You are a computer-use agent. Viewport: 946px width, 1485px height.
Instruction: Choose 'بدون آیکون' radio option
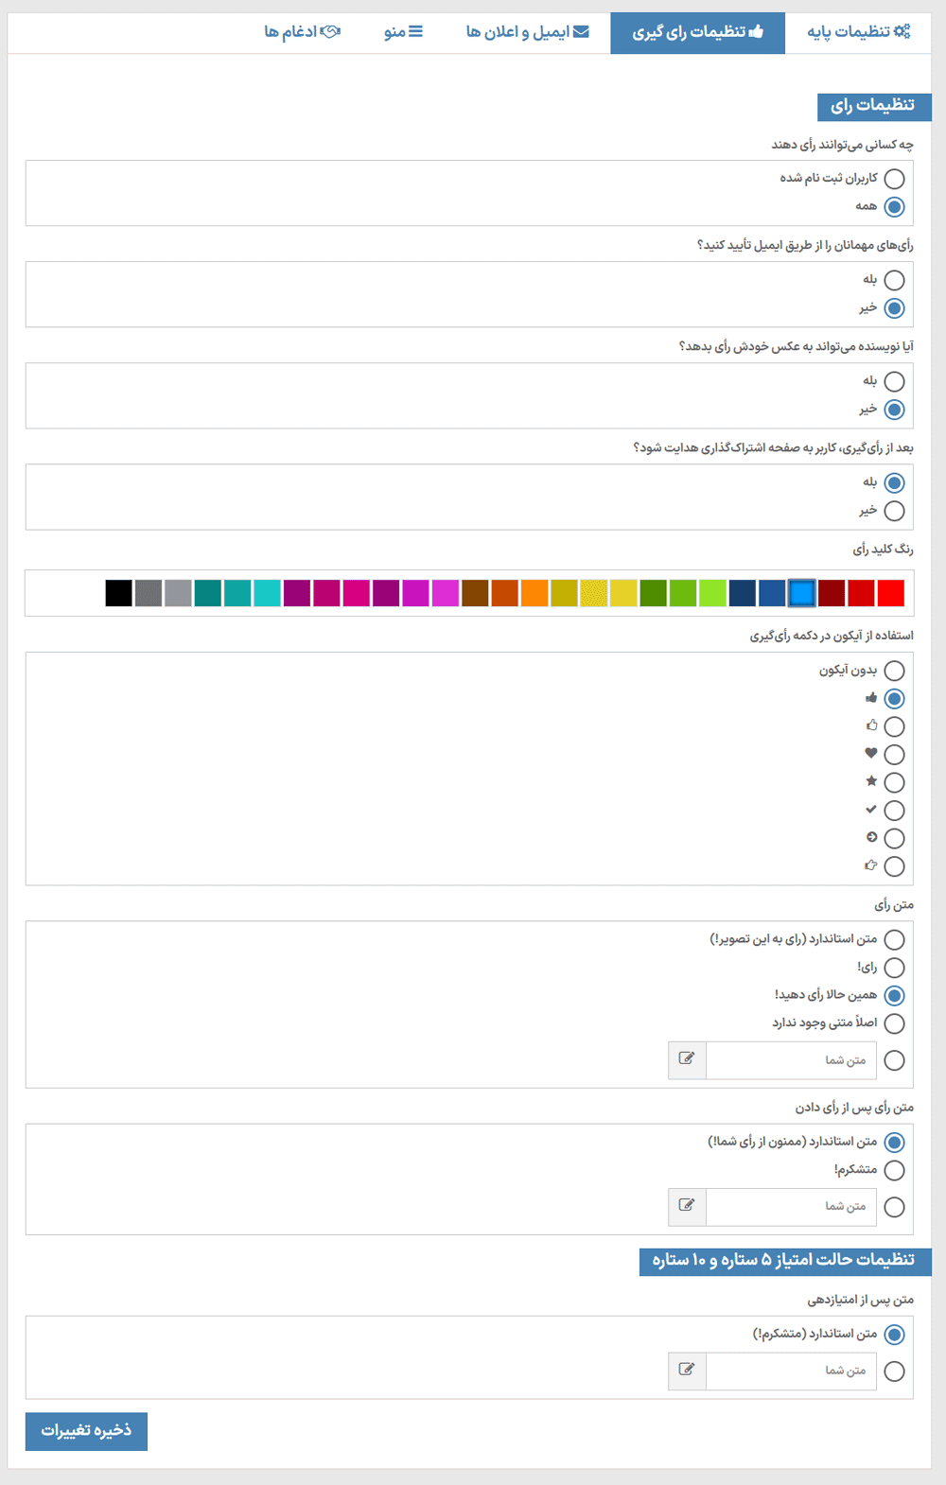tap(894, 671)
